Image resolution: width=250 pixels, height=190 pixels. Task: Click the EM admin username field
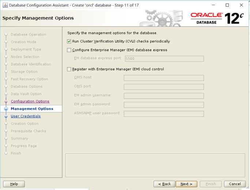pos(164,96)
